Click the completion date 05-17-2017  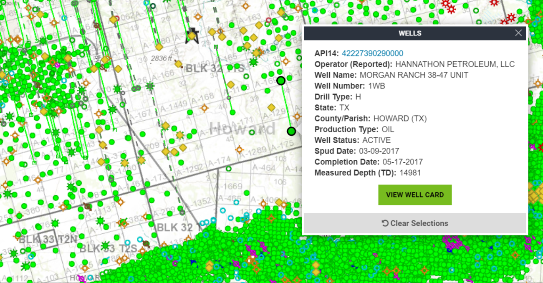[402, 162]
